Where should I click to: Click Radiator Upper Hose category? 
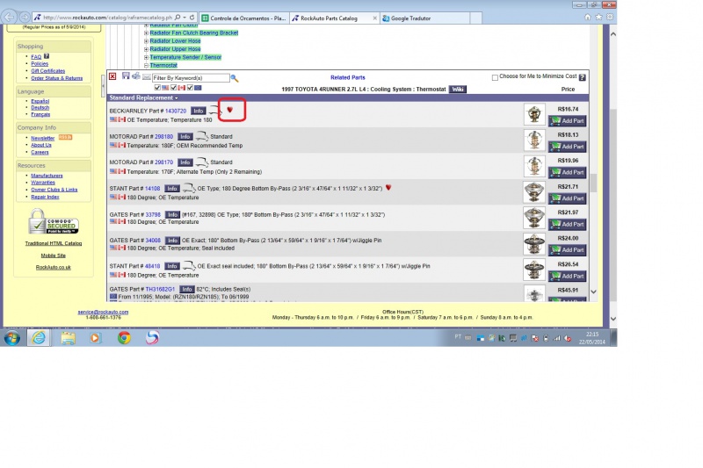click(175, 49)
